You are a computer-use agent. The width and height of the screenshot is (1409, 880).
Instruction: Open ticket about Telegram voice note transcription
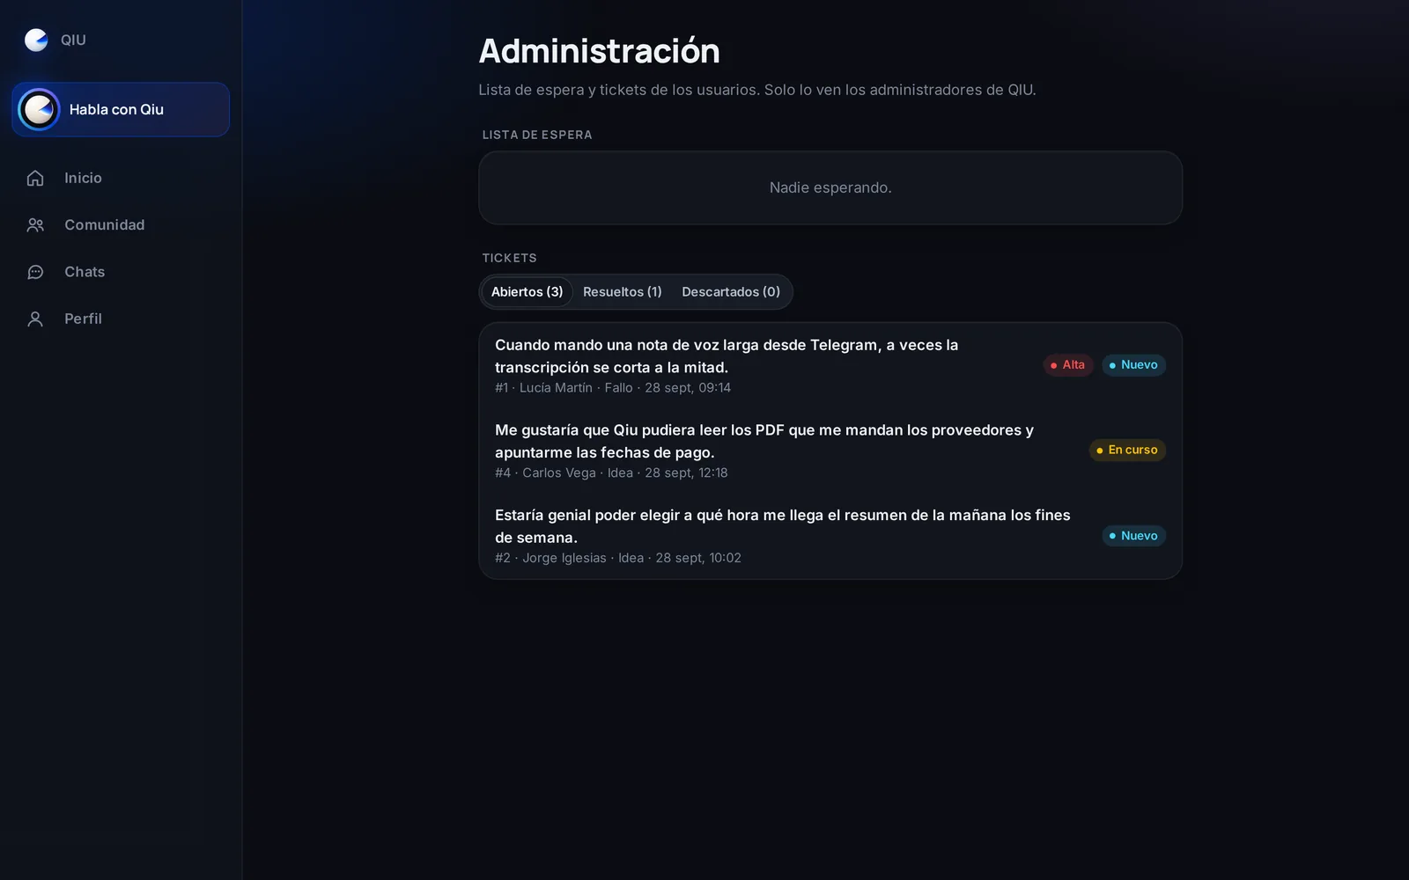(830, 365)
